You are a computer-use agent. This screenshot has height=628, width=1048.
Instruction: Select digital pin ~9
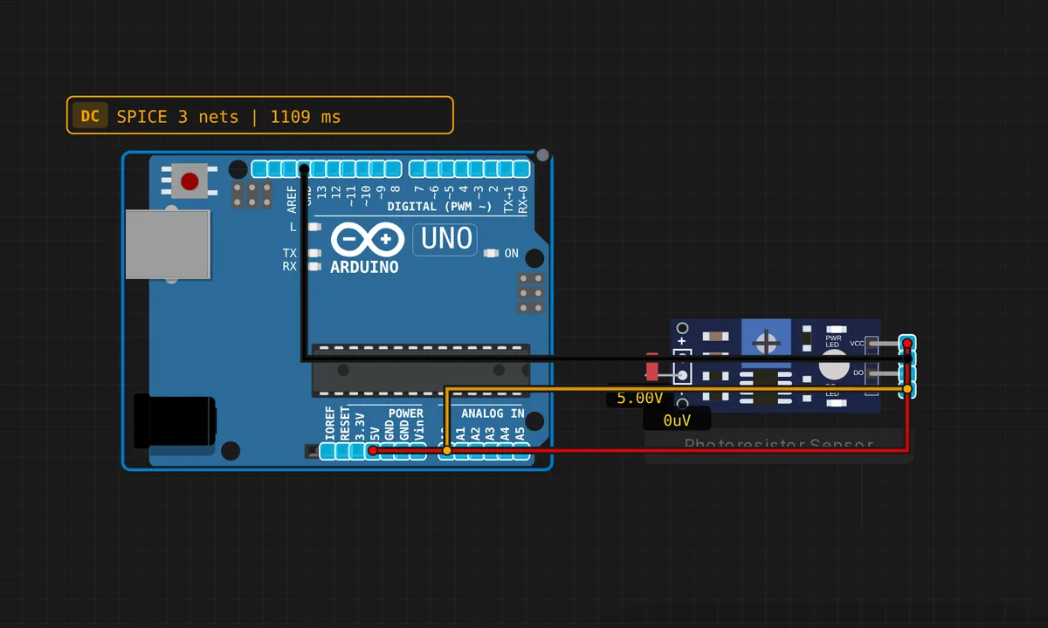pyautogui.click(x=377, y=169)
